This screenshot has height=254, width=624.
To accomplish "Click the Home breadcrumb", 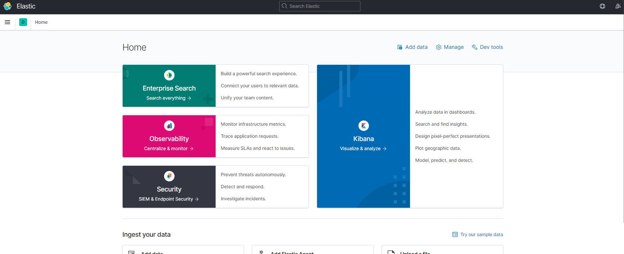I will (41, 22).
